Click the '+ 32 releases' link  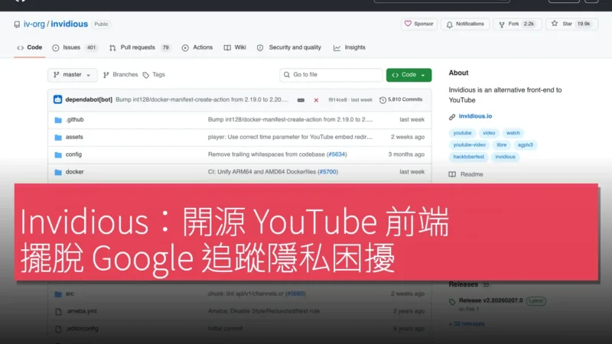(467, 323)
